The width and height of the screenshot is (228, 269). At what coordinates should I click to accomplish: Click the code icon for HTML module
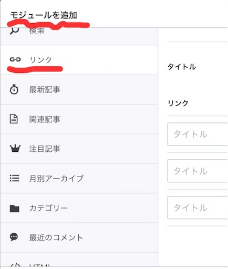(15, 264)
